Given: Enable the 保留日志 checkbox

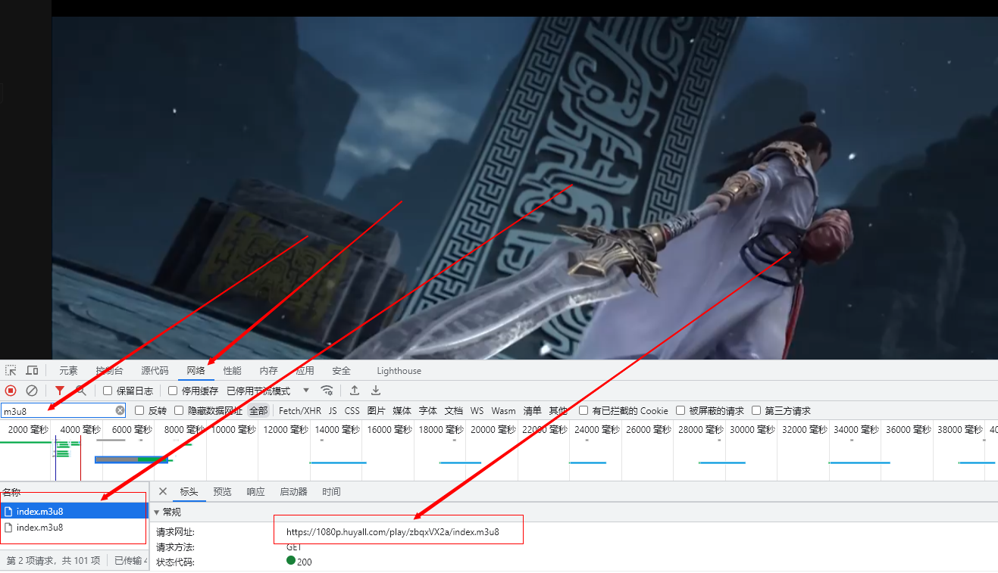Looking at the screenshot, I should click(x=108, y=391).
